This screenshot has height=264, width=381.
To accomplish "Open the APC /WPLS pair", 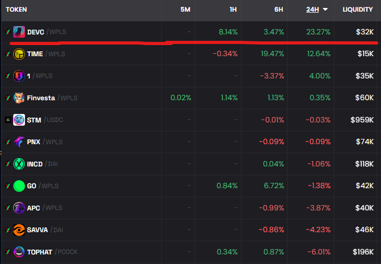I will click(45, 208).
